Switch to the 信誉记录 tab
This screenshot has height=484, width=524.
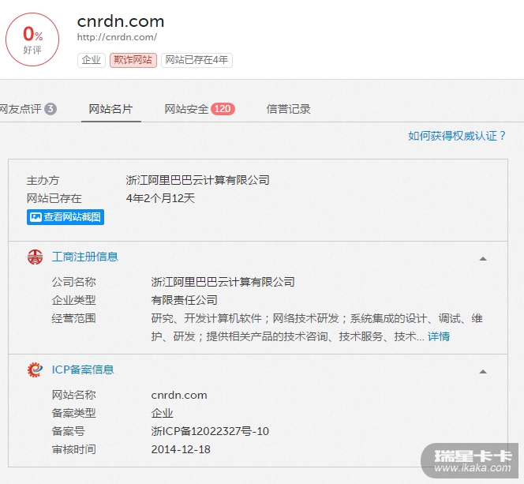(x=288, y=109)
